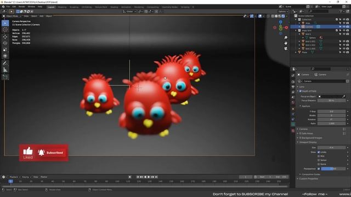This screenshot has width=351, height=197.
Task: Select the Transform tool
Action: click(x=5, y=56)
